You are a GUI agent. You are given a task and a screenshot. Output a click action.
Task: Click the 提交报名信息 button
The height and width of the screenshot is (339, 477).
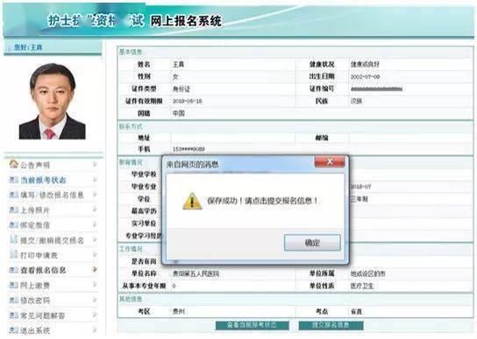coord(331,325)
